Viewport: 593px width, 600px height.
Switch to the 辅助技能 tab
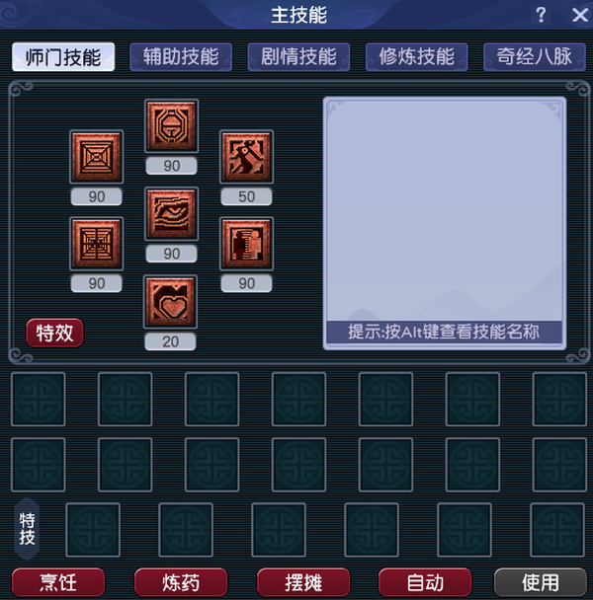pos(181,57)
